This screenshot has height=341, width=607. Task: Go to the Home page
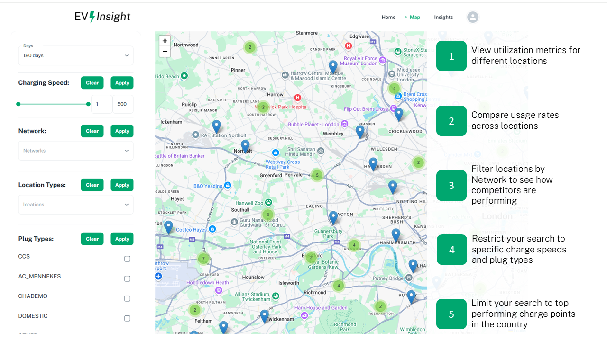[388, 17]
